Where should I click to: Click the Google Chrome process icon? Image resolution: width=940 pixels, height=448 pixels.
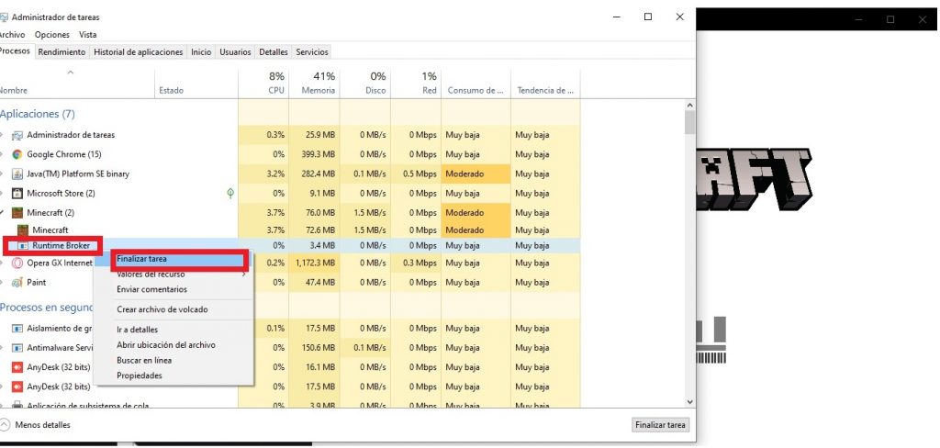(x=17, y=154)
